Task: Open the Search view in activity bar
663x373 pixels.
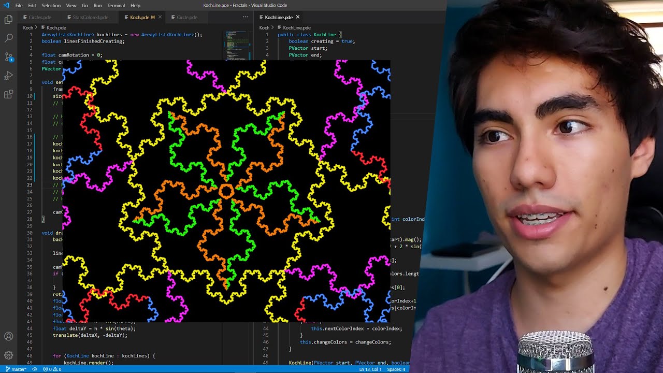Action: coord(8,38)
